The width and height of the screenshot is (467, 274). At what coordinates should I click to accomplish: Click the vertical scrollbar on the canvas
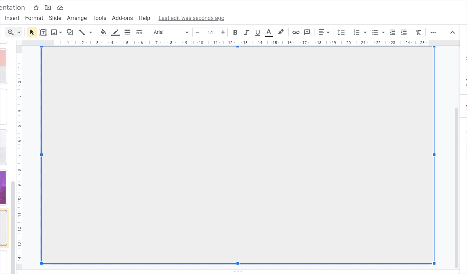(456, 188)
